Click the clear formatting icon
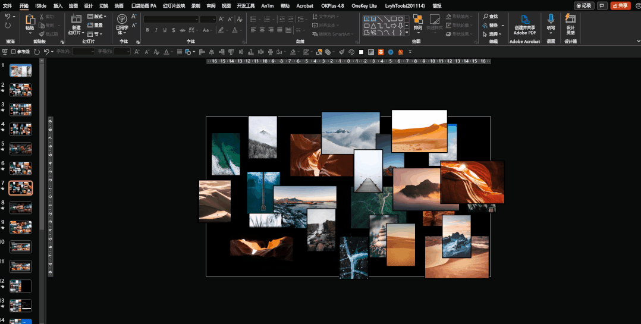The width and height of the screenshot is (641, 324). coord(240,19)
